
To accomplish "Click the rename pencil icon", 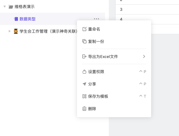I will [x=84, y=29].
